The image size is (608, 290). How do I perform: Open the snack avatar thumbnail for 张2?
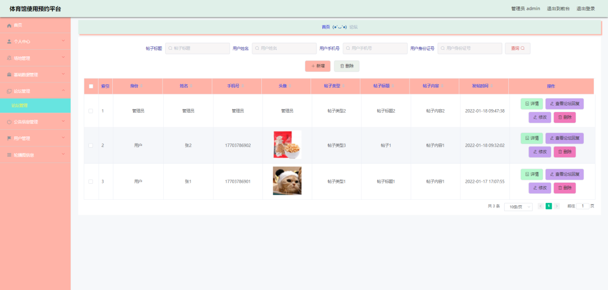(x=287, y=145)
